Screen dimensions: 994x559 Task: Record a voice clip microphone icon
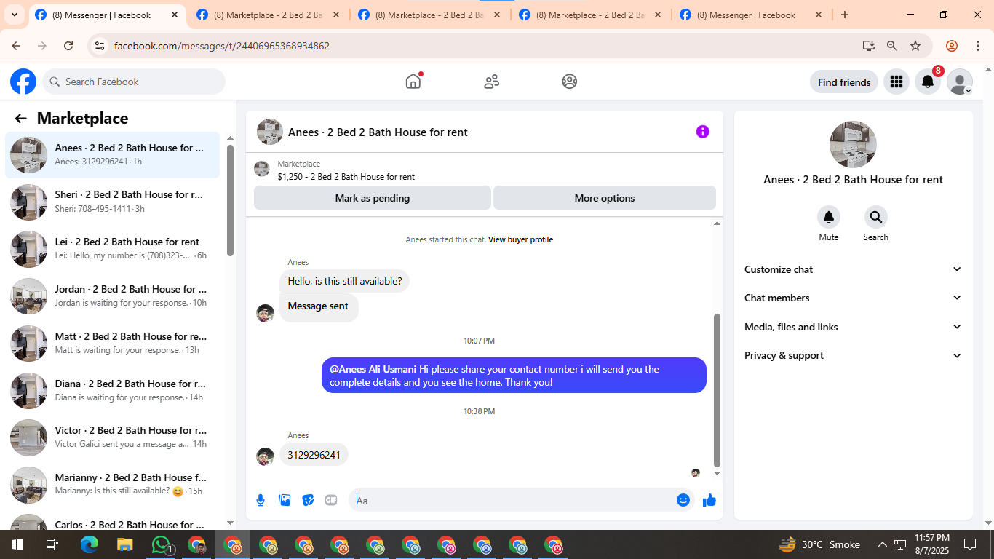pos(261,500)
